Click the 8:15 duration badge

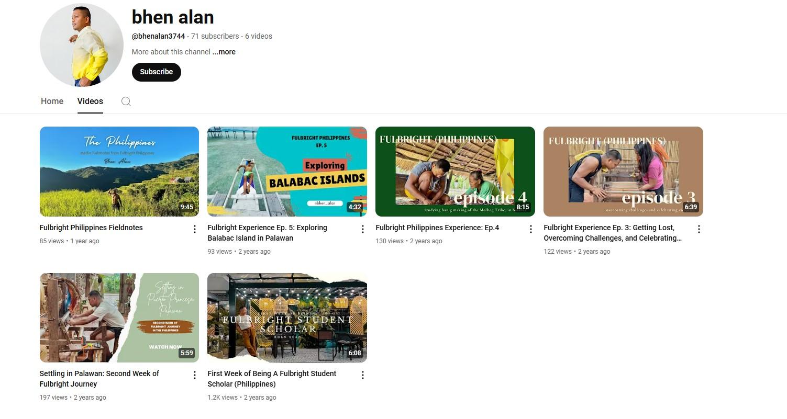(x=523, y=207)
